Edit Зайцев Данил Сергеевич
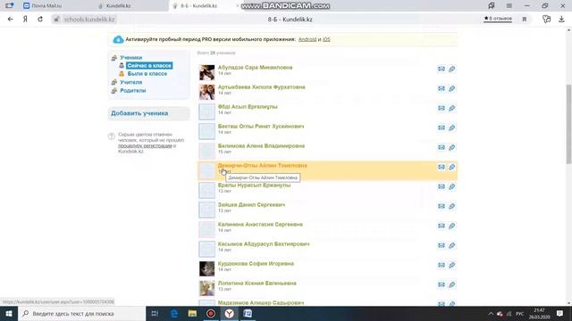572x321 pixels. point(451,206)
